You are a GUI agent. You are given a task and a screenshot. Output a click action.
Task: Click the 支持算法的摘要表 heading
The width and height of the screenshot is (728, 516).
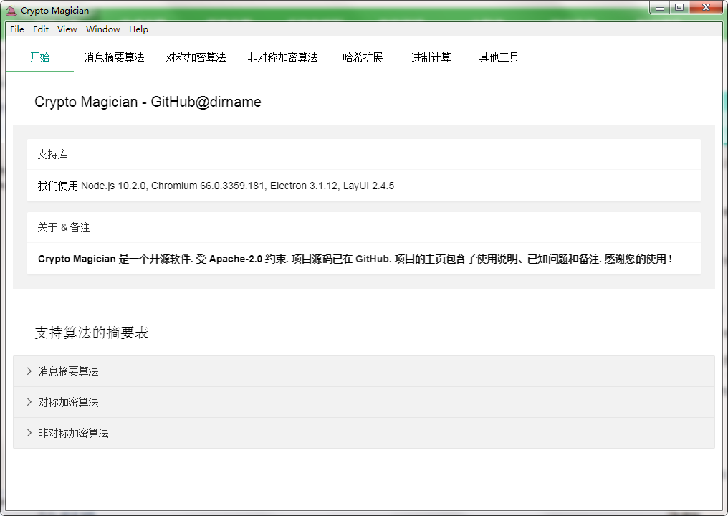point(92,333)
